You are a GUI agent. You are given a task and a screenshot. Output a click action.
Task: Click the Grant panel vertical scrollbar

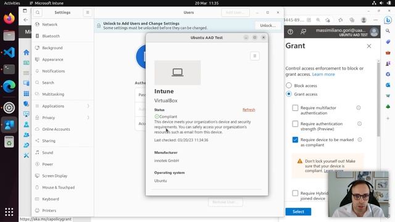(378, 99)
